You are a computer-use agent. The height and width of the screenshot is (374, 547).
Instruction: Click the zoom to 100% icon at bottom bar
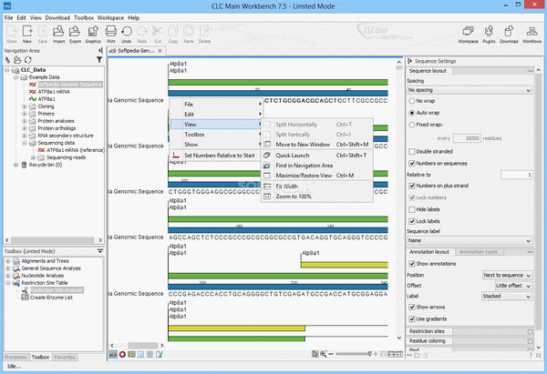point(399,354)
